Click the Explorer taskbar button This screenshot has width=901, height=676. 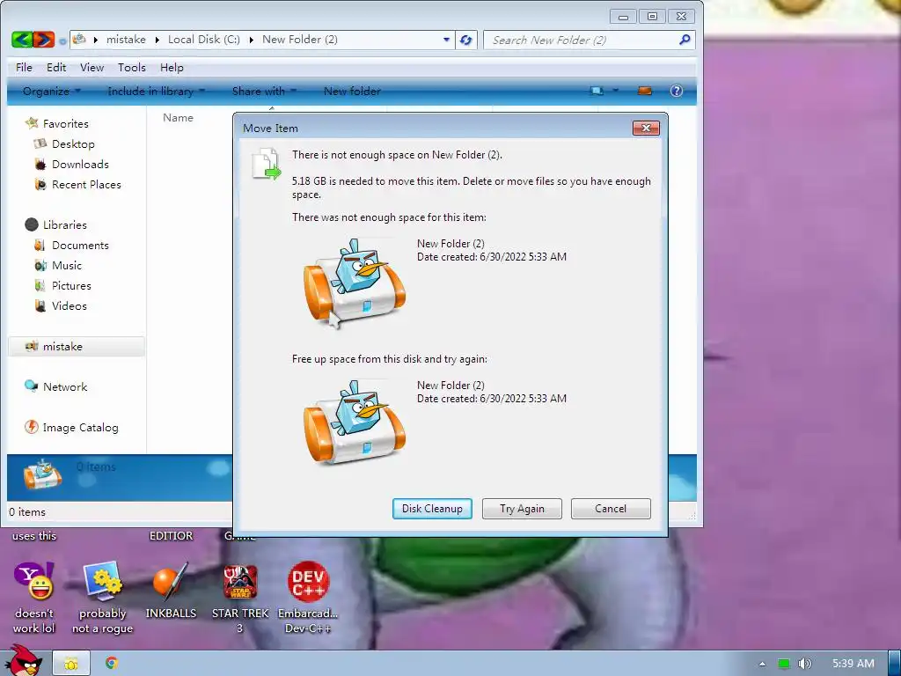click(71, 664)
